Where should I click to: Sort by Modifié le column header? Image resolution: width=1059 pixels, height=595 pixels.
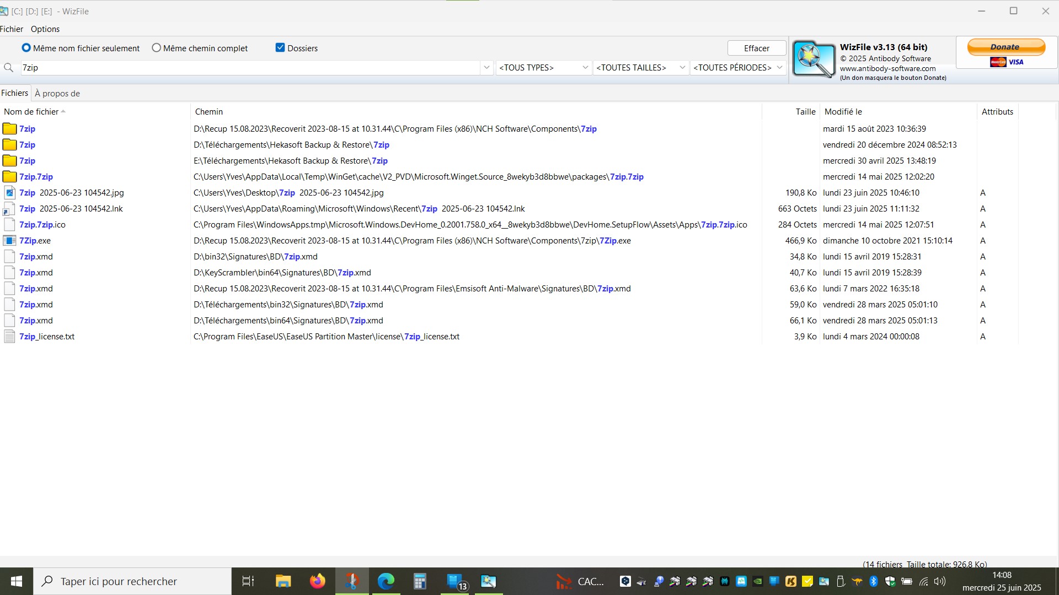898,111
